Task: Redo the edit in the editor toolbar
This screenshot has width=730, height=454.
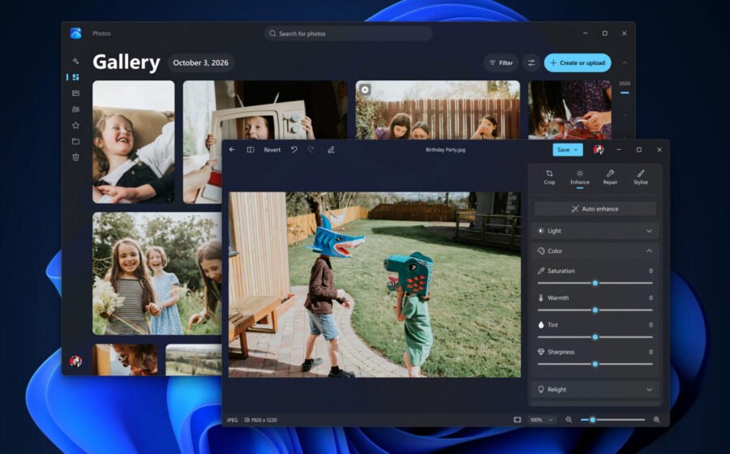Action: (x=311, y=150)
